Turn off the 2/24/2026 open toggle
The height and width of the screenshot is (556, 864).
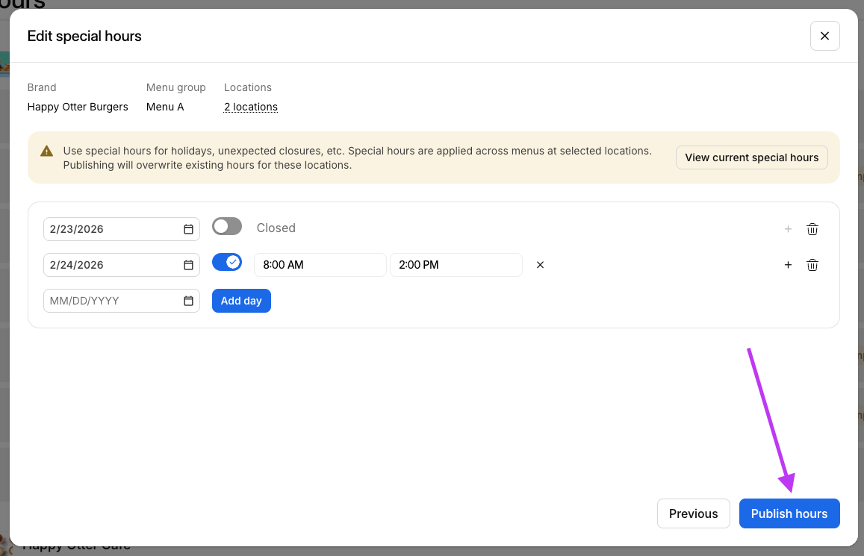coord(227,263)
